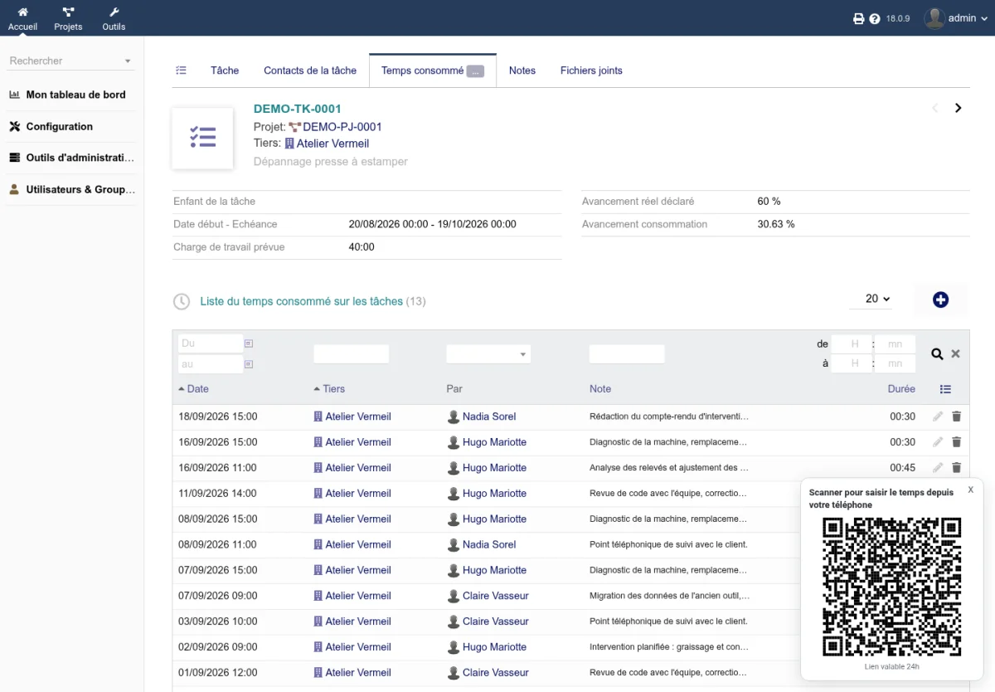Switch to the Notes tab
This screenshot has height=692, width=995.
click(x=522, y=71)
